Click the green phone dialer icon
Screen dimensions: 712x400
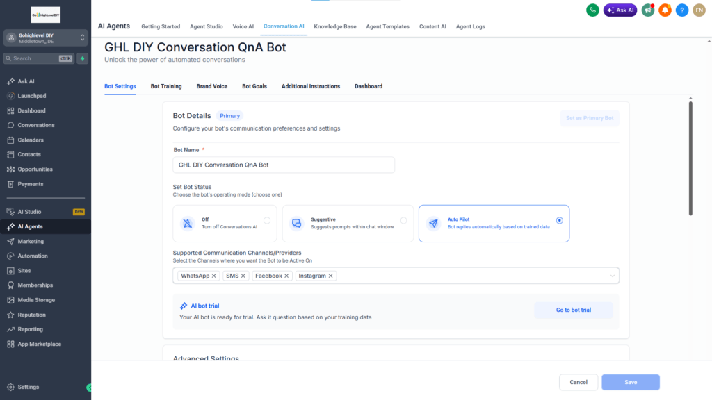pyautogui.click(x=592, y=10)
